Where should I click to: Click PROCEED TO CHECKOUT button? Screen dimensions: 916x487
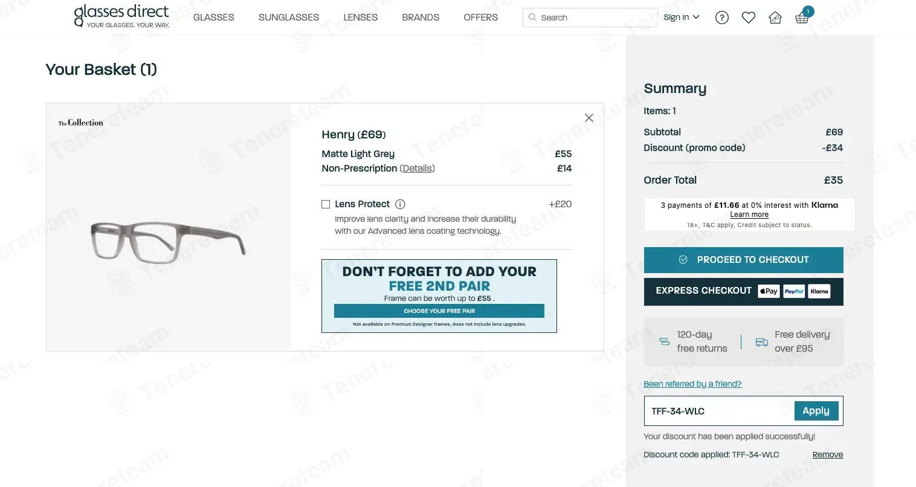tap(743, 260)
